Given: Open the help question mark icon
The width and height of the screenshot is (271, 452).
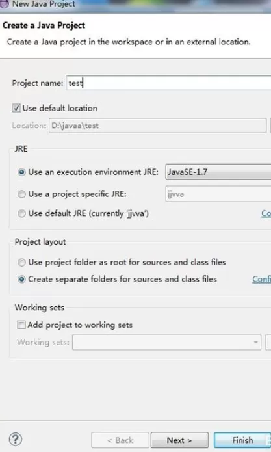Looking at the screenshot, I should point(15,439).
